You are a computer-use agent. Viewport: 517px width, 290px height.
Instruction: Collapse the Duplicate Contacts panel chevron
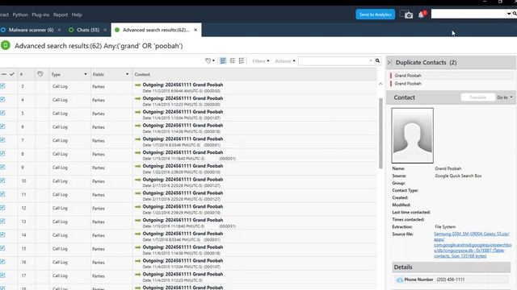tap(389, 63)
